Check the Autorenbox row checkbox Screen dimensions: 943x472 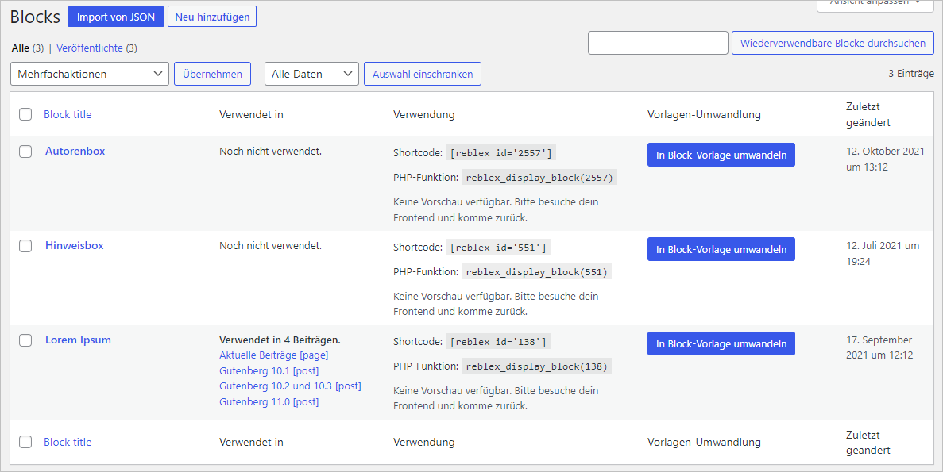(25, 151)
